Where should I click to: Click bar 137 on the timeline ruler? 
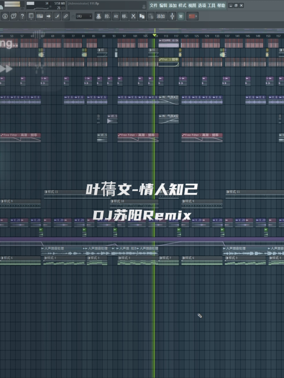pos(227,36)
